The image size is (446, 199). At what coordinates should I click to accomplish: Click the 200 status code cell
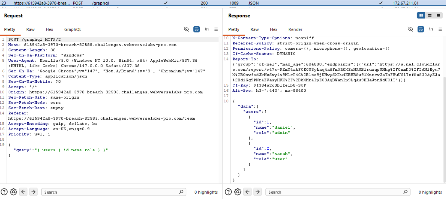pyautogui.click(x=204, y=3)
